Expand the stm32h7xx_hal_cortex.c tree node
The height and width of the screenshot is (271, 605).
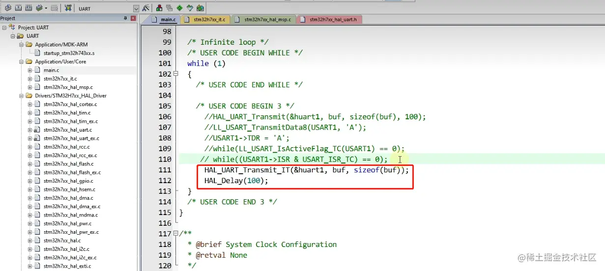30,104
